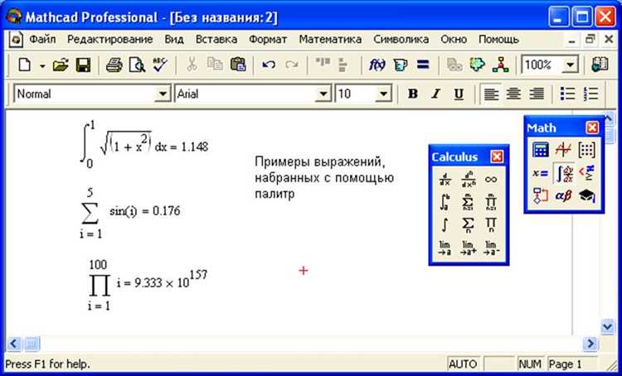622x376 pixels.
Task: Expand the font size 10 dropdown
Action: coord(383,94)
